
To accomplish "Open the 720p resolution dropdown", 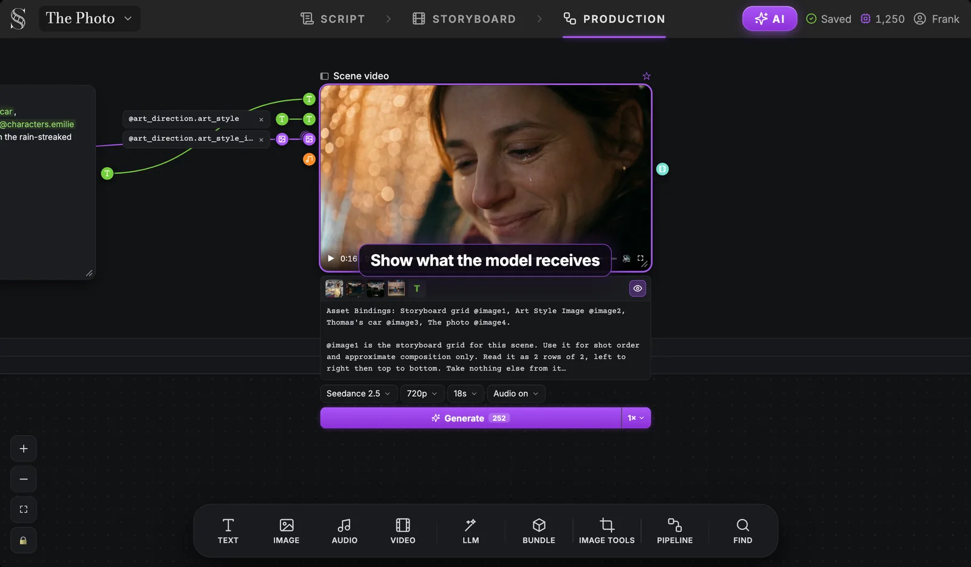I will tap(422, 394).
